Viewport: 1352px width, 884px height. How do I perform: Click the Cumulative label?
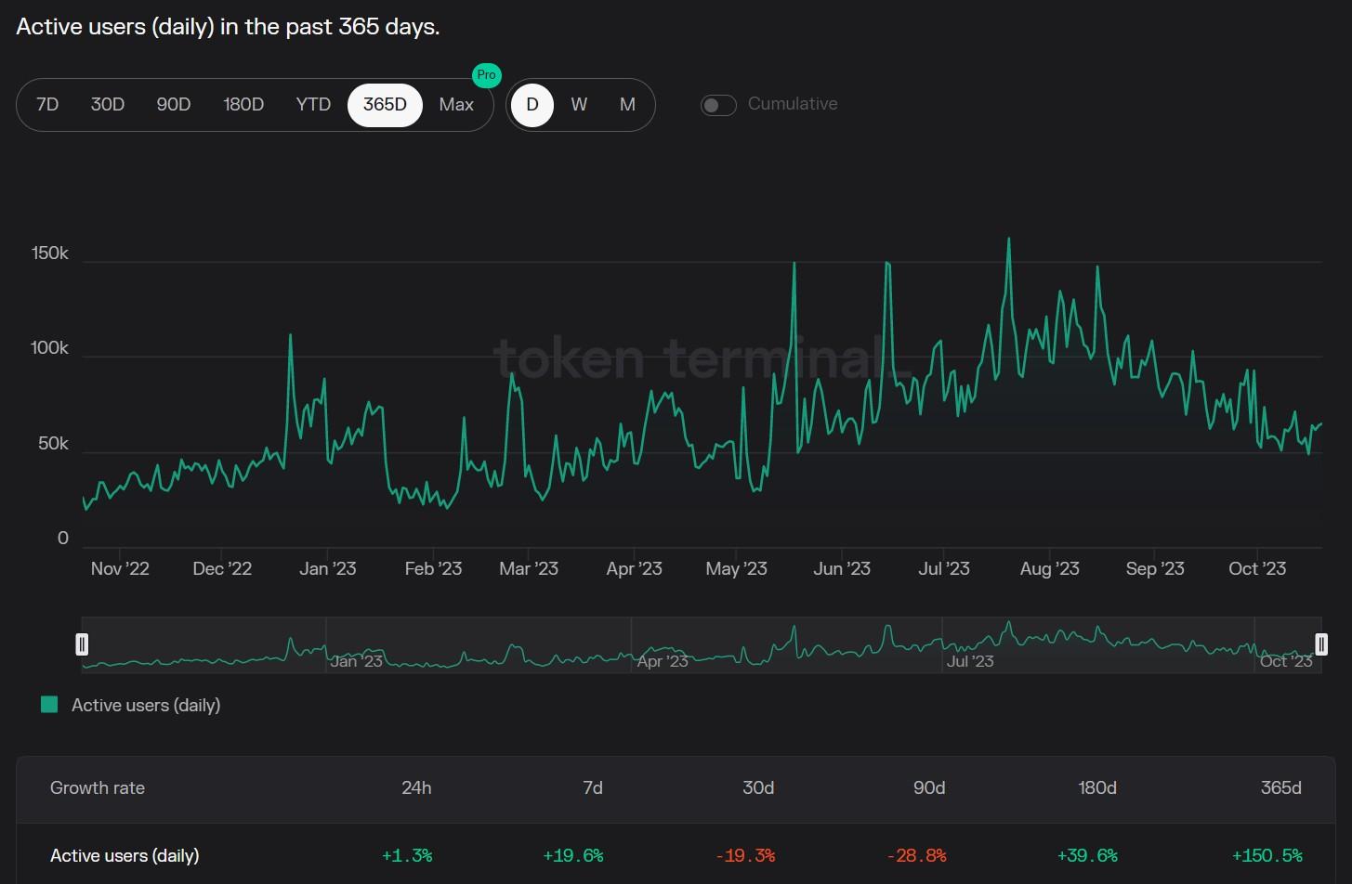point(793,104)
